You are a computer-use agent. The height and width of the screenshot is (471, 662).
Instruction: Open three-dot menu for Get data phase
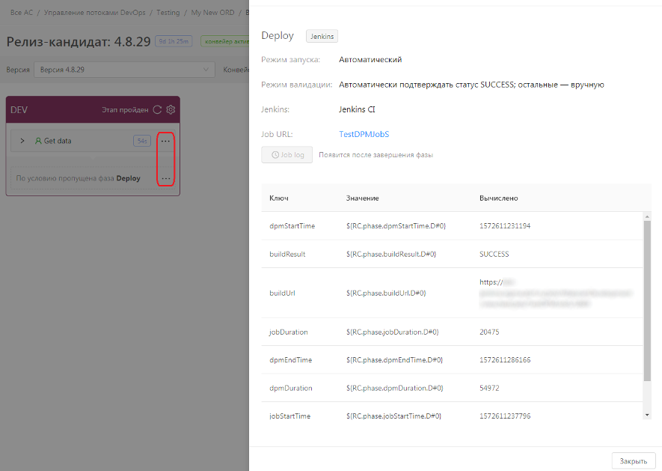point(166,141)
